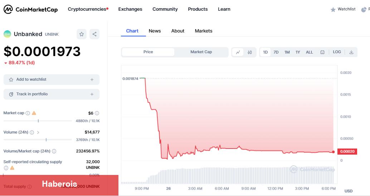Open info icon beside $6 value
370x196 pixels.
pos(97,113)
